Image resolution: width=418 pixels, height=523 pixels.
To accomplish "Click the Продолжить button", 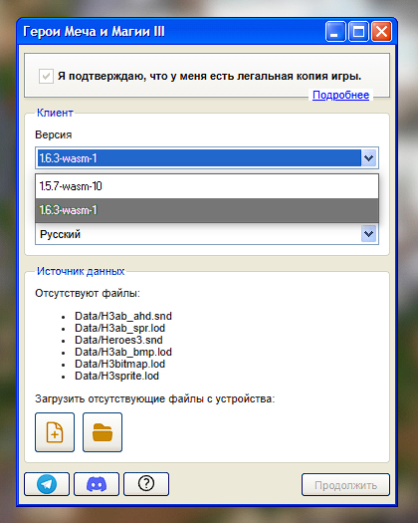I will pos(345,484).
